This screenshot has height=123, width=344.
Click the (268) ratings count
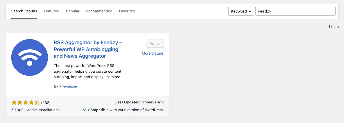click(x=46, y=103)
